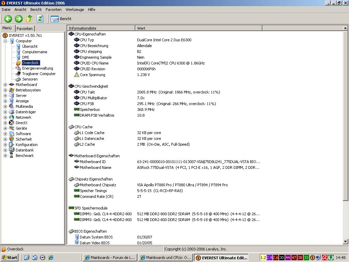The height and width of the screenshot is (262, 349).
Task: Go back with the green left arrow
Action: pyautogui.click(x=8, y=19)
